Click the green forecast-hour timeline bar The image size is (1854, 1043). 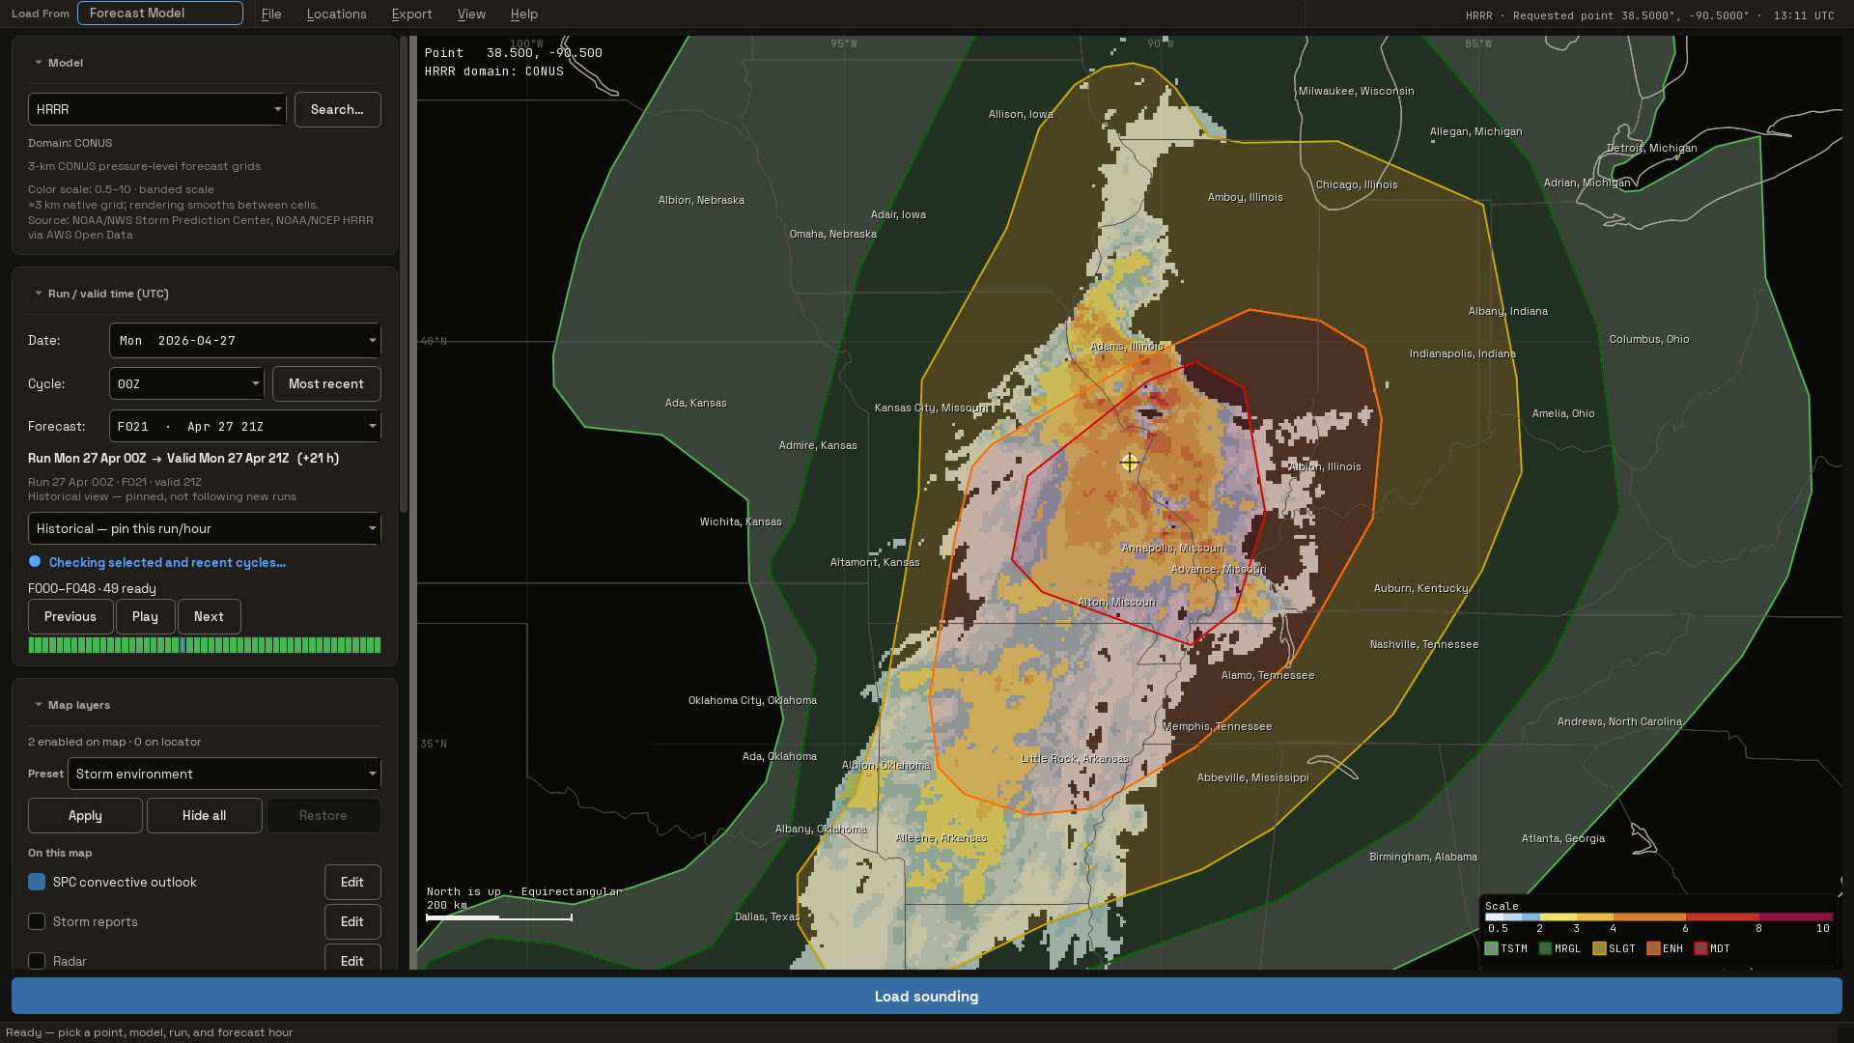click(205, 645)
